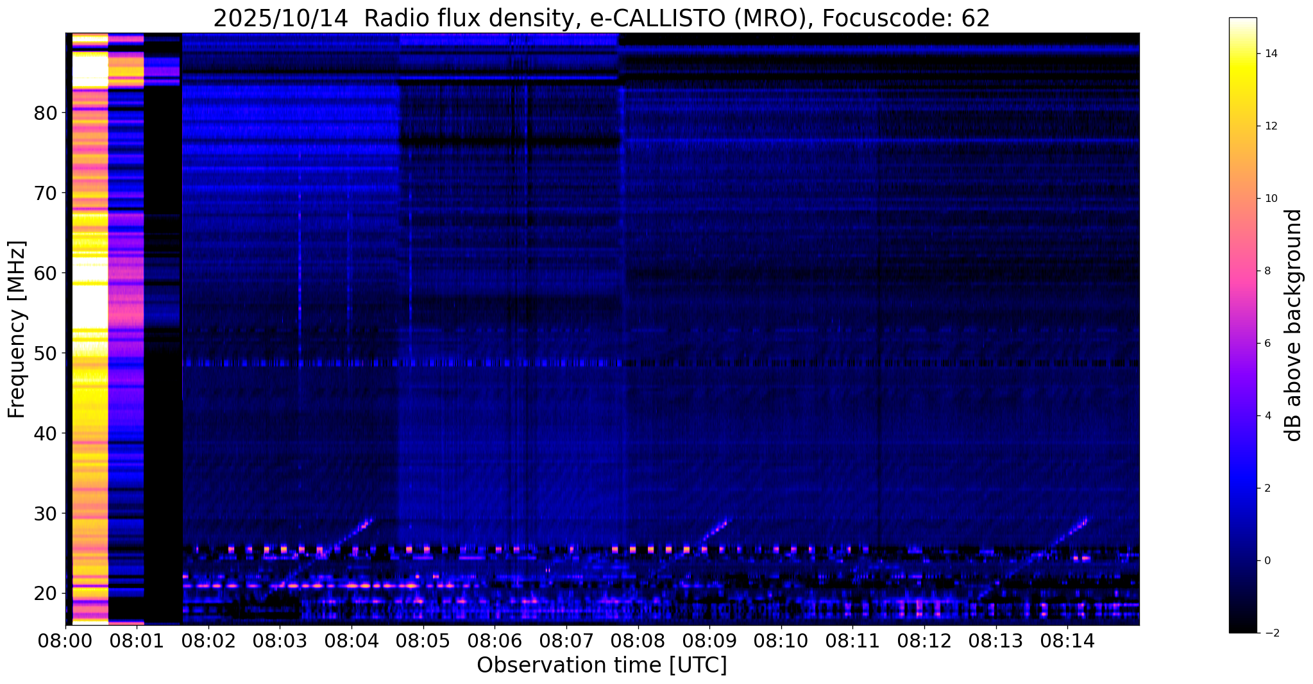The height and width of the screenshot is (684, 1313).
Task: Click the plot title mentioning e-CALLISTO (MRO)
Action: pos(601,19)
